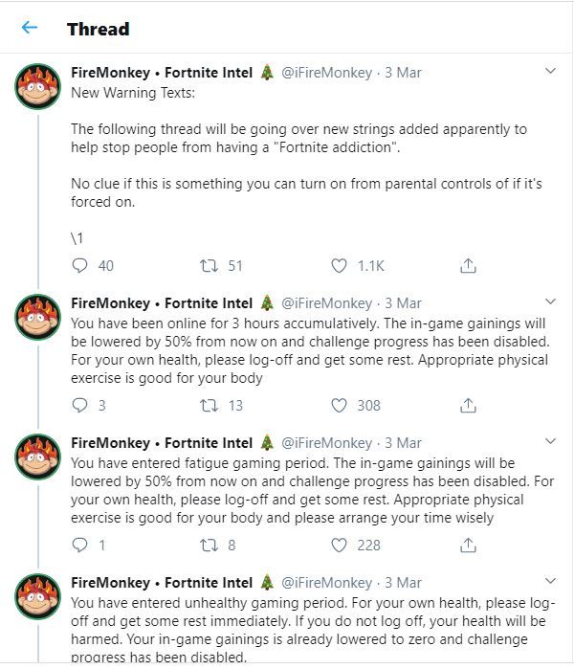Viewport: 574px width, 669px height.
Task: Open the first tweet's chevron menu
Action: (x=550, y=71)
